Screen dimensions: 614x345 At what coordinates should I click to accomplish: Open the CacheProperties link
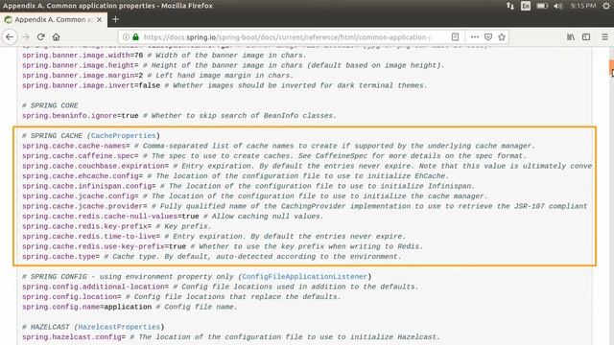pos(124,136)
